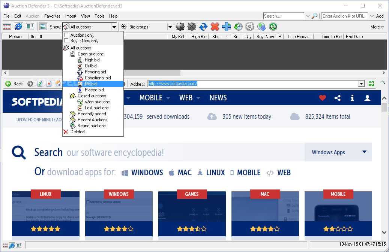Click the red heart icon on Softpedia header
This screenshot has height=252, width=389.
(x=323, y=98)
